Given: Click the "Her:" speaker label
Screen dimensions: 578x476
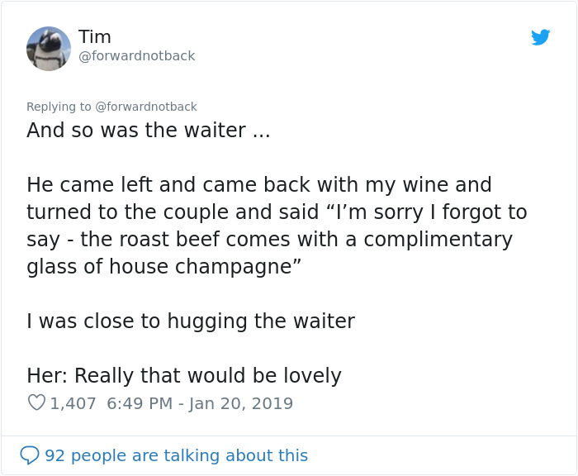Looking at the screenshot, I should [47, 375].
